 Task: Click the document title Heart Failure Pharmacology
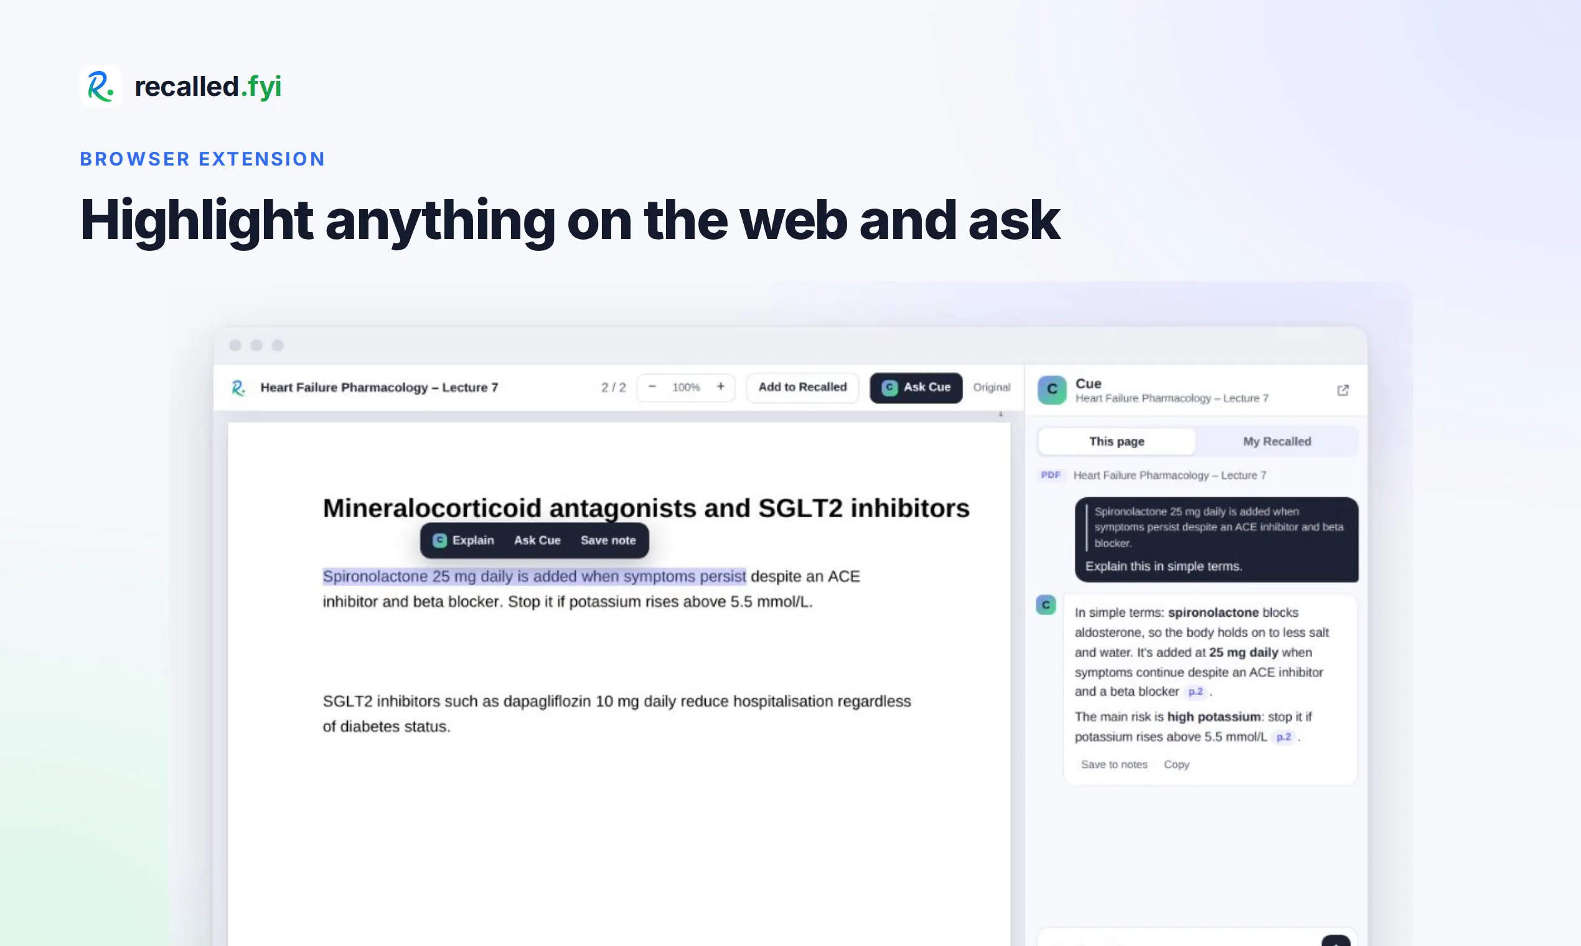[x=378, y=388]
